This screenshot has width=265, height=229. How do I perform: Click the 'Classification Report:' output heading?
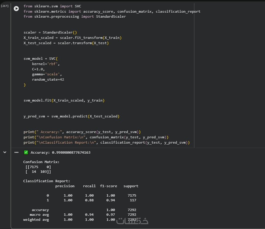click(x=47, y=181)
